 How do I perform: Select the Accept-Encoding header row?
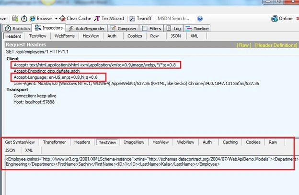(47, 71)
